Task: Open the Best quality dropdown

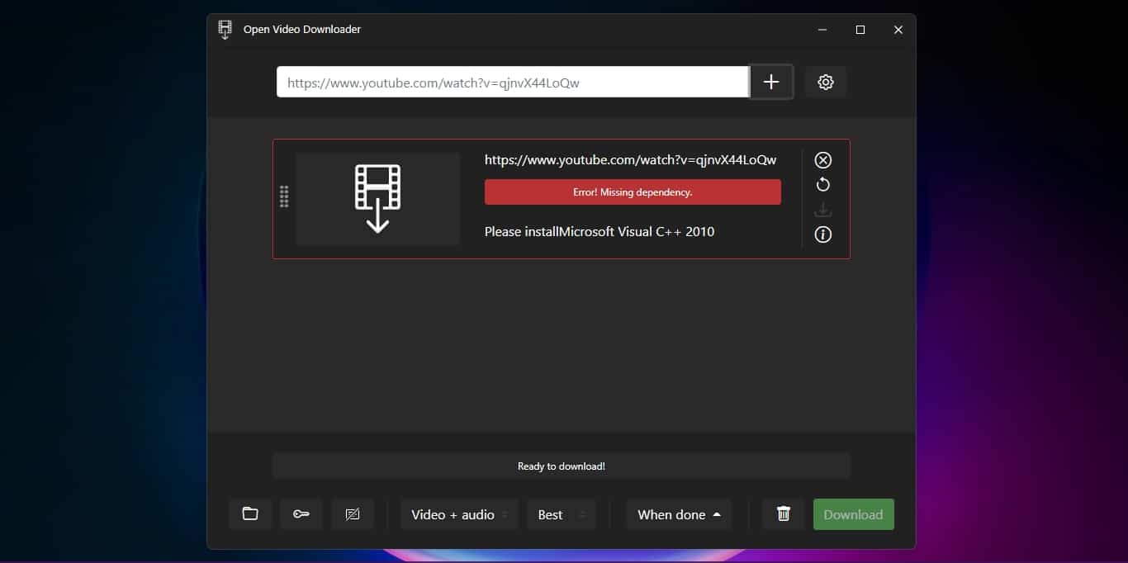Action: click(562, 514)
